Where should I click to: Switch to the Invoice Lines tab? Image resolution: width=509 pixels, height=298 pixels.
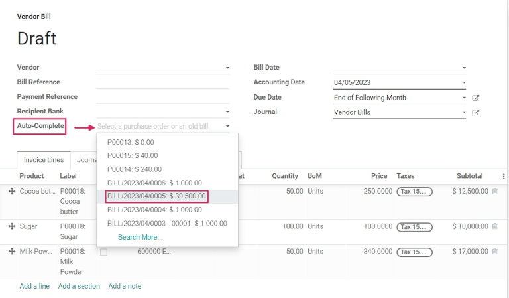(44, 160)
